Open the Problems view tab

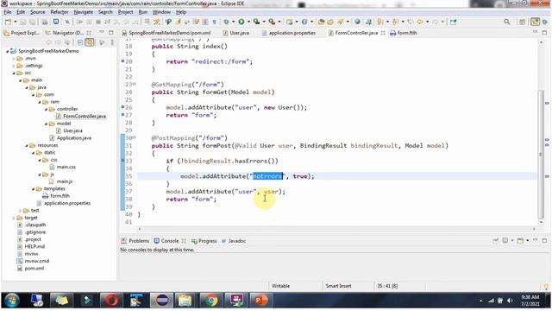135,241
